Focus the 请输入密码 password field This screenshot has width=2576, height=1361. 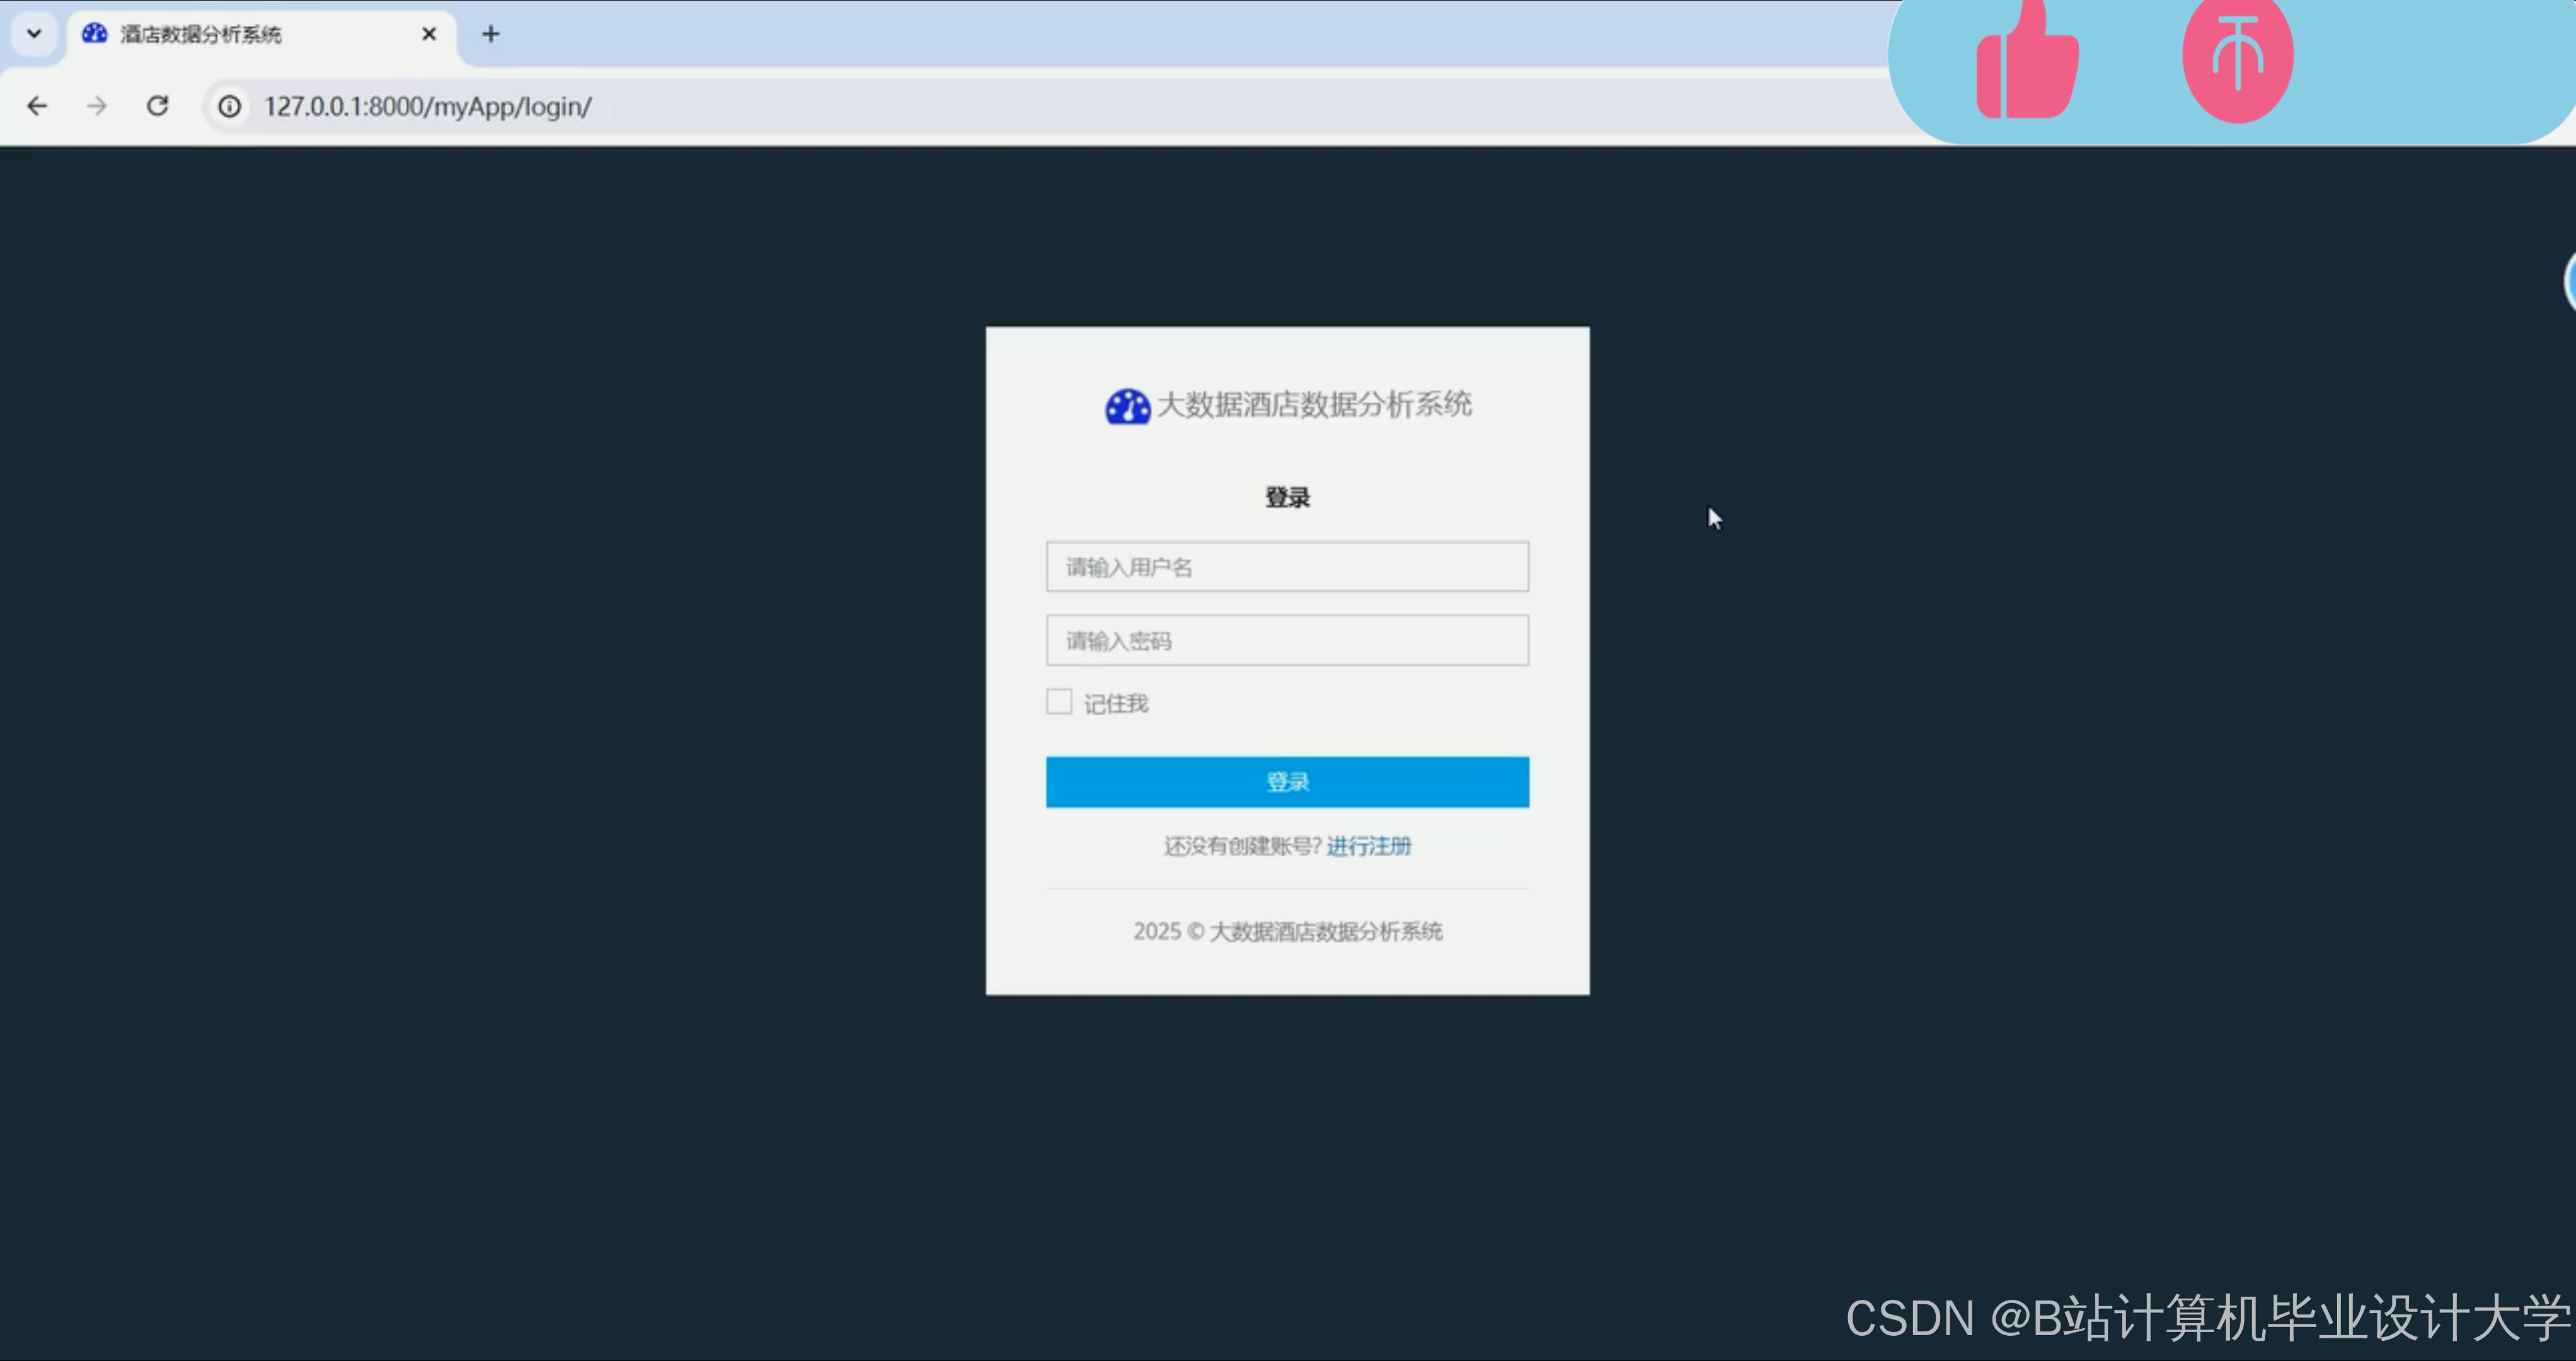click(x=1287, y=640)
